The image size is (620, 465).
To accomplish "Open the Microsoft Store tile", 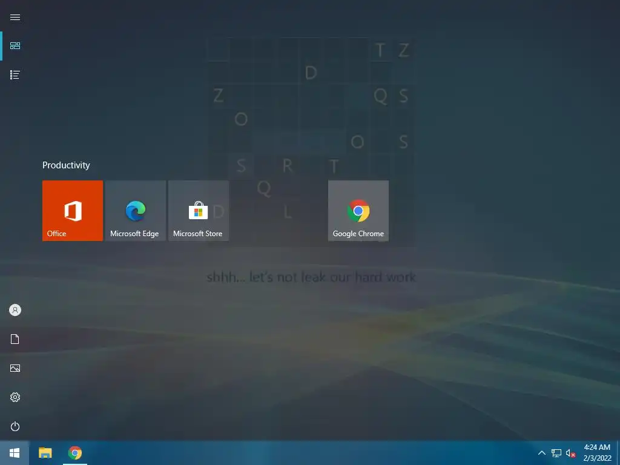I will pyautogui.click(x=199, y=211).
